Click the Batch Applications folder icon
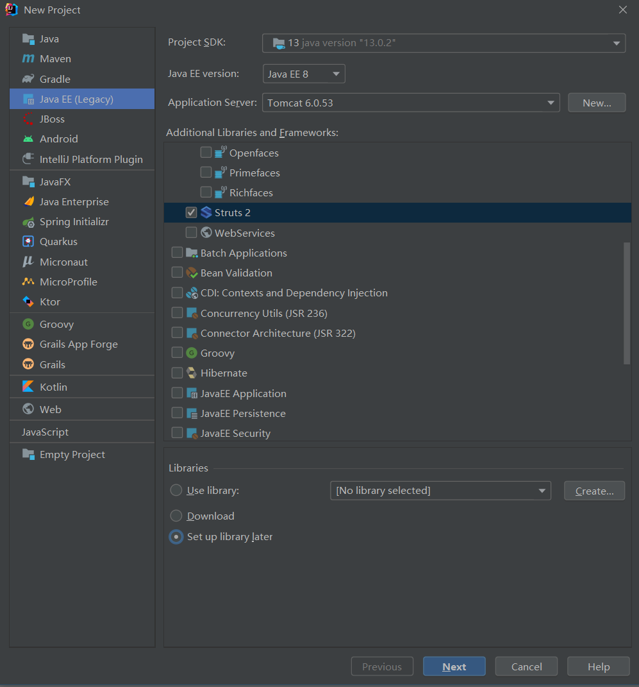Image resolution: width=639 pixels, height=687 pixels. coord(192,253)
